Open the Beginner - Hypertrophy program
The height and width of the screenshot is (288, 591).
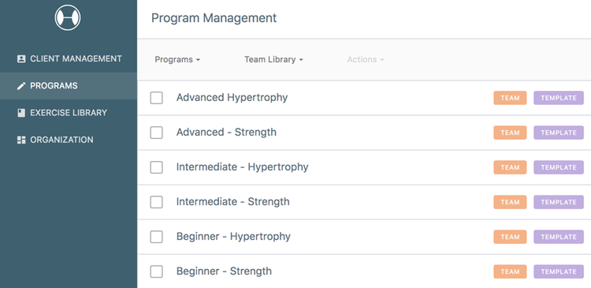click(x=233, y=237)
